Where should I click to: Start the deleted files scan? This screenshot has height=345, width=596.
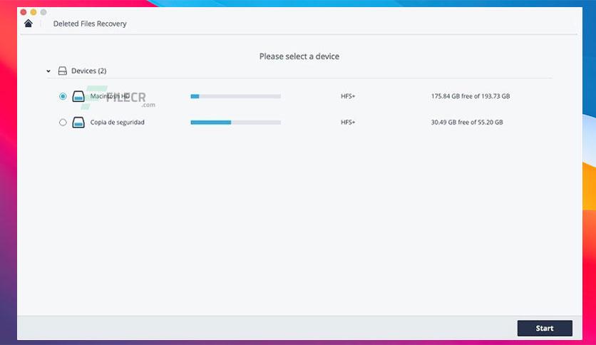[x=545, y=329]
